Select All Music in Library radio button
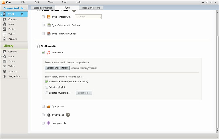This screenshot has width=219, height=139. click(x=46, y=82)
